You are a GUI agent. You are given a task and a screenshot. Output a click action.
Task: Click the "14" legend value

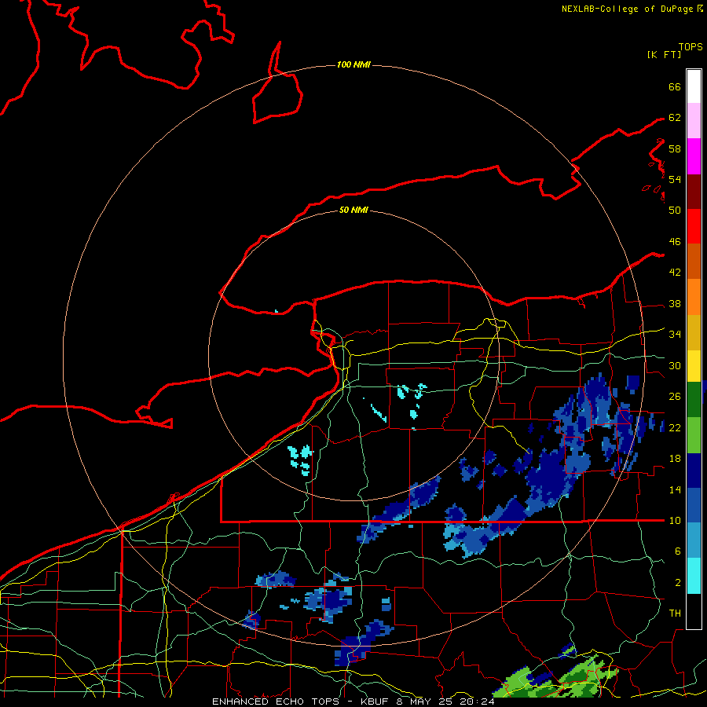click(x=675, y=489)
